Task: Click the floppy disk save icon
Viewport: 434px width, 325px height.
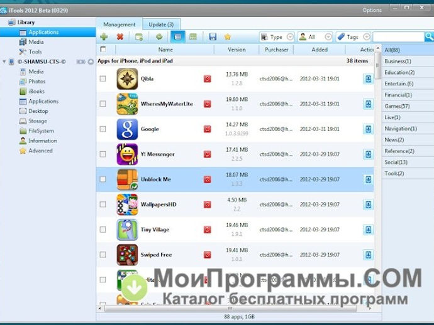Action: [x=213, y=37]
